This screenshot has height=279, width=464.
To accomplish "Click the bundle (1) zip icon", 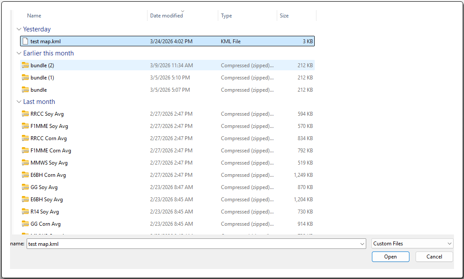I will point(25,78).
